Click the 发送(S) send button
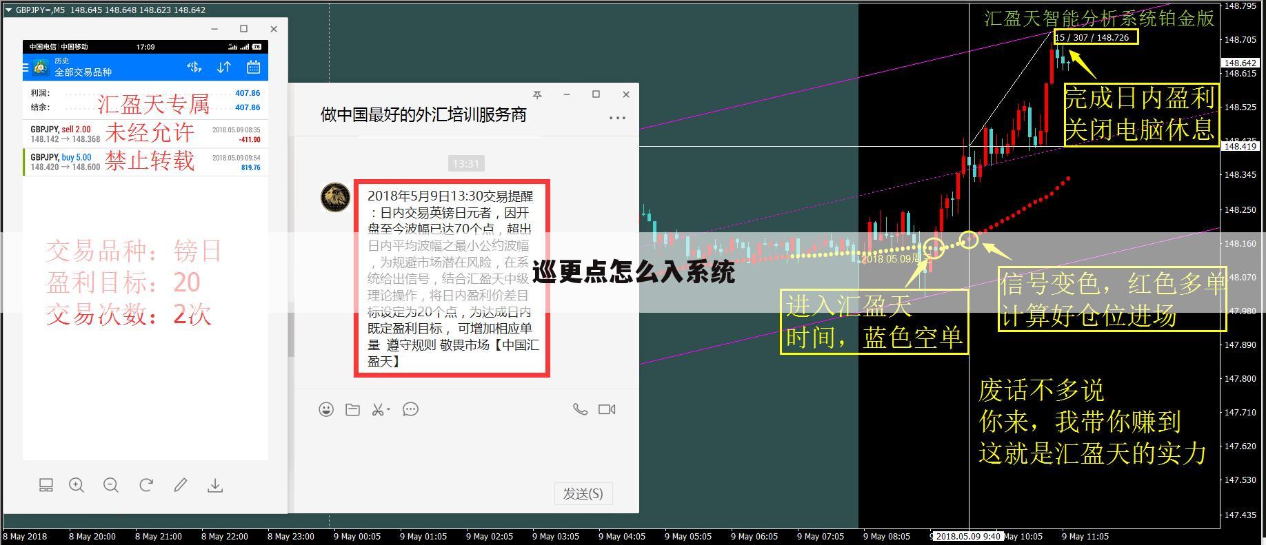Screen dimensions: 1266x545 tap(583, 493)
